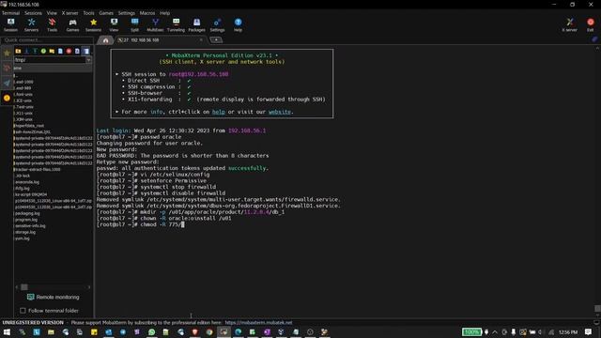
Task: Open the Games toolbar button
Action: 72,25
